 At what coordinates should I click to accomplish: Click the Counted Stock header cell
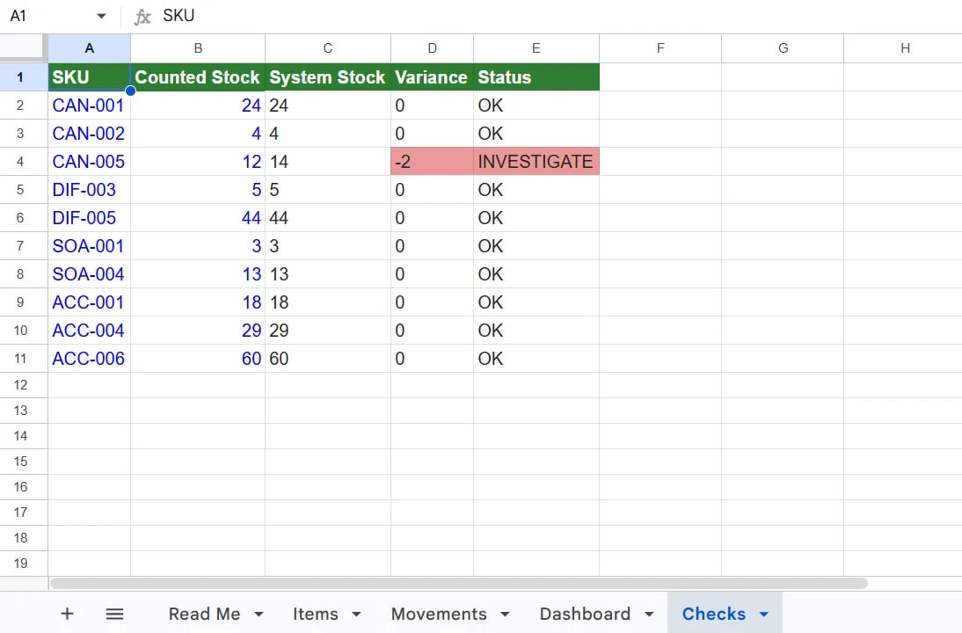(x=198, y=77)
